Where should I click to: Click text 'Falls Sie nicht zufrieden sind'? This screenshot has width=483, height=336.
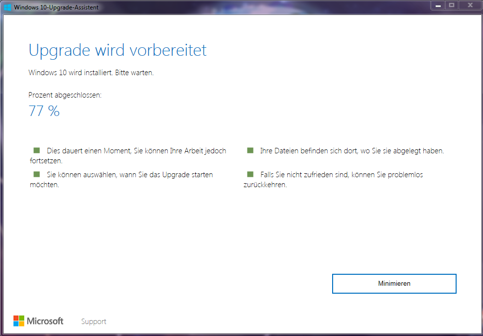[x=304, y=175]
